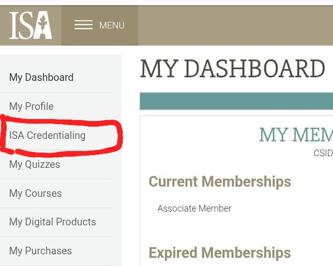View My Purchases
Screen dimensions: 333x266
pos(40,251)
